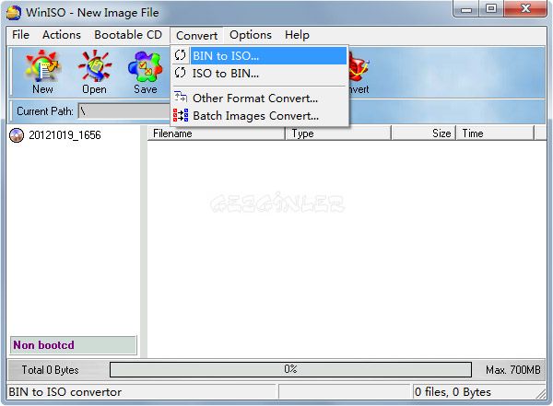Image resolution: width=553 pixels, height=406 pixels.
Task: Click the Non bootcd label box
Action: coord(74,345)
